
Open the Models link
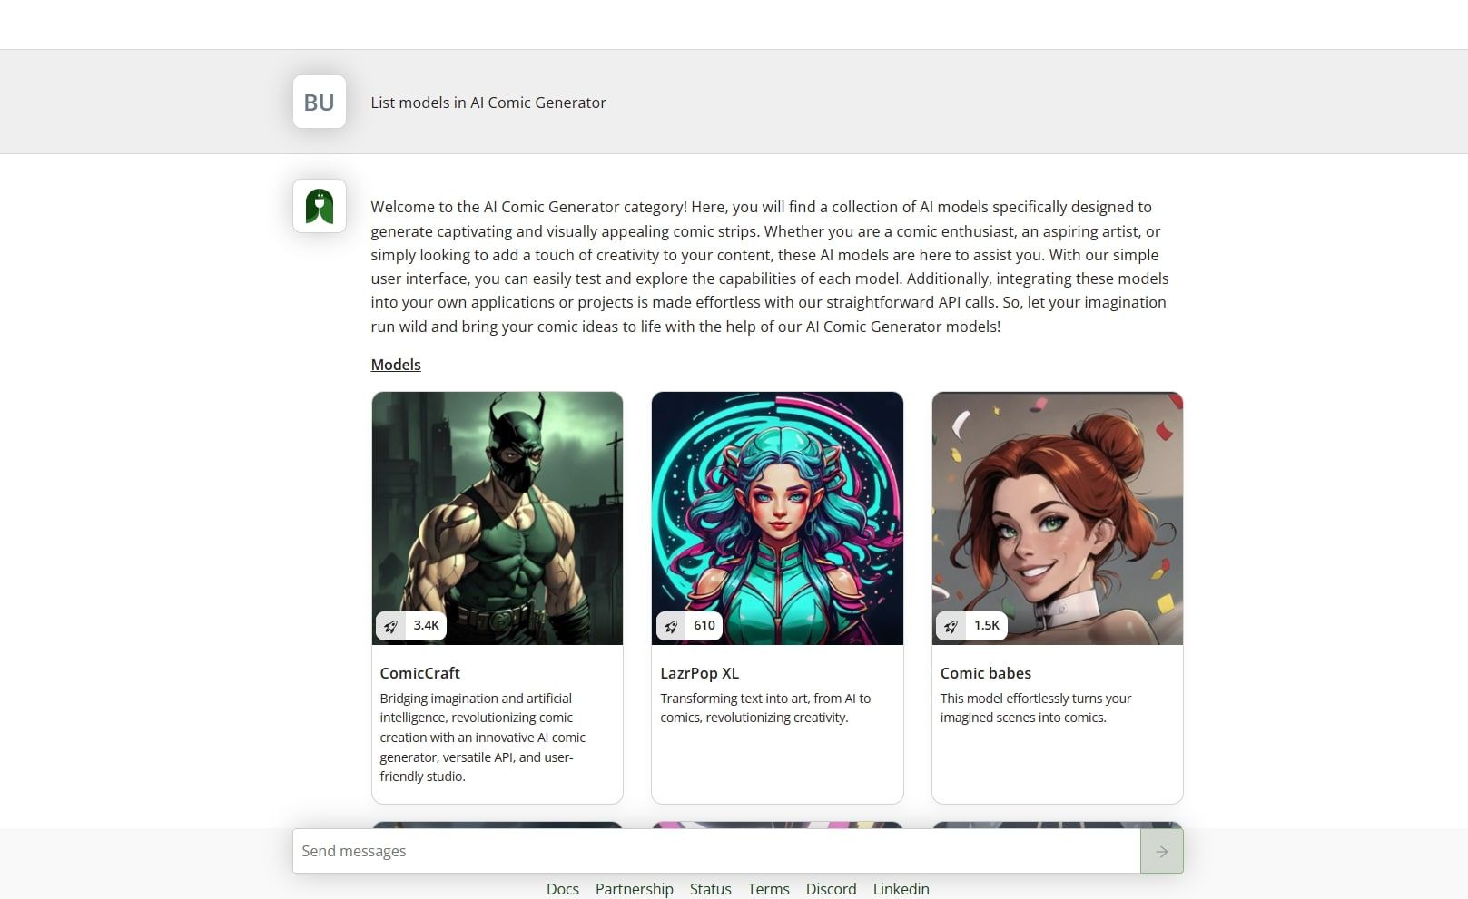click(x=395, y=364)
